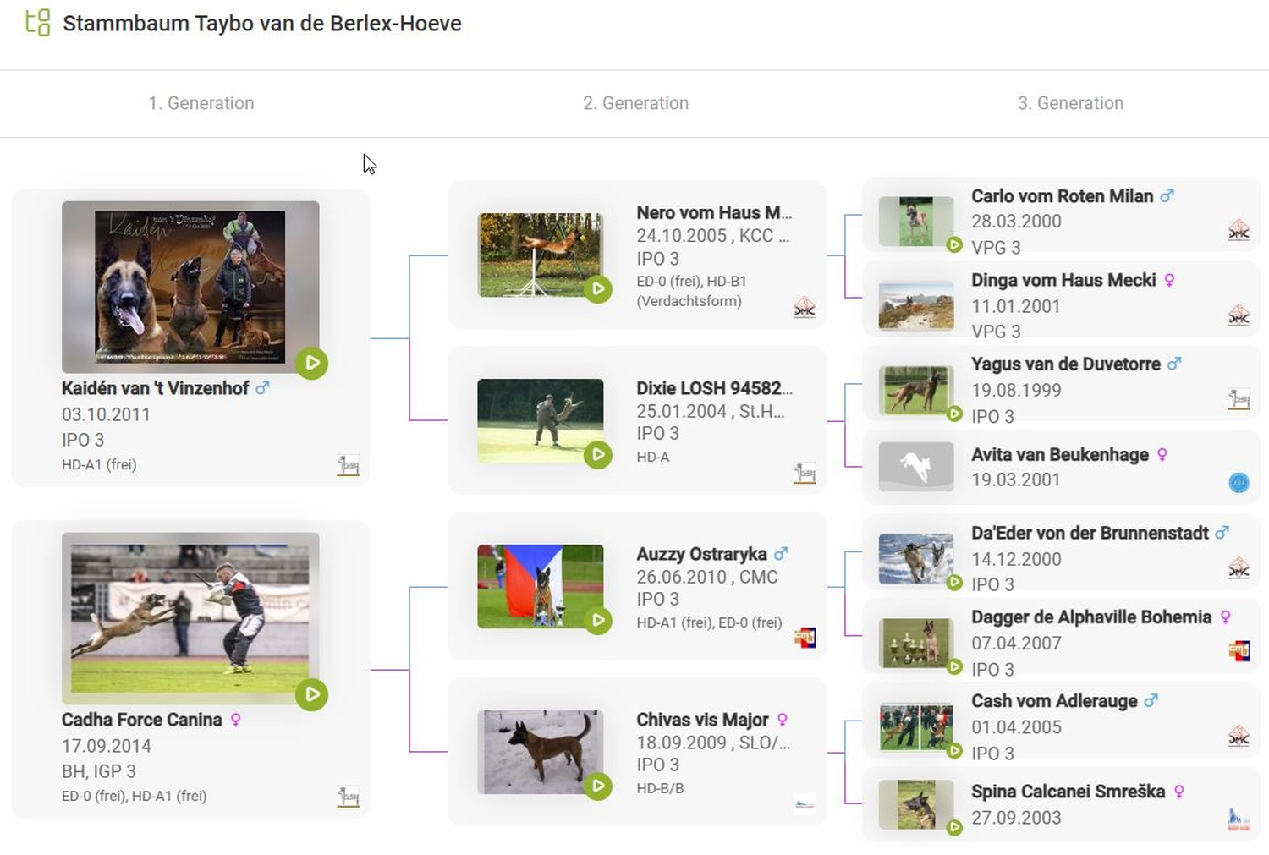This screenshot has width=1269, height=855.
Task: Click Da'Eder von der Brunnenstadt's snow photo
Action: coord(915,558)
